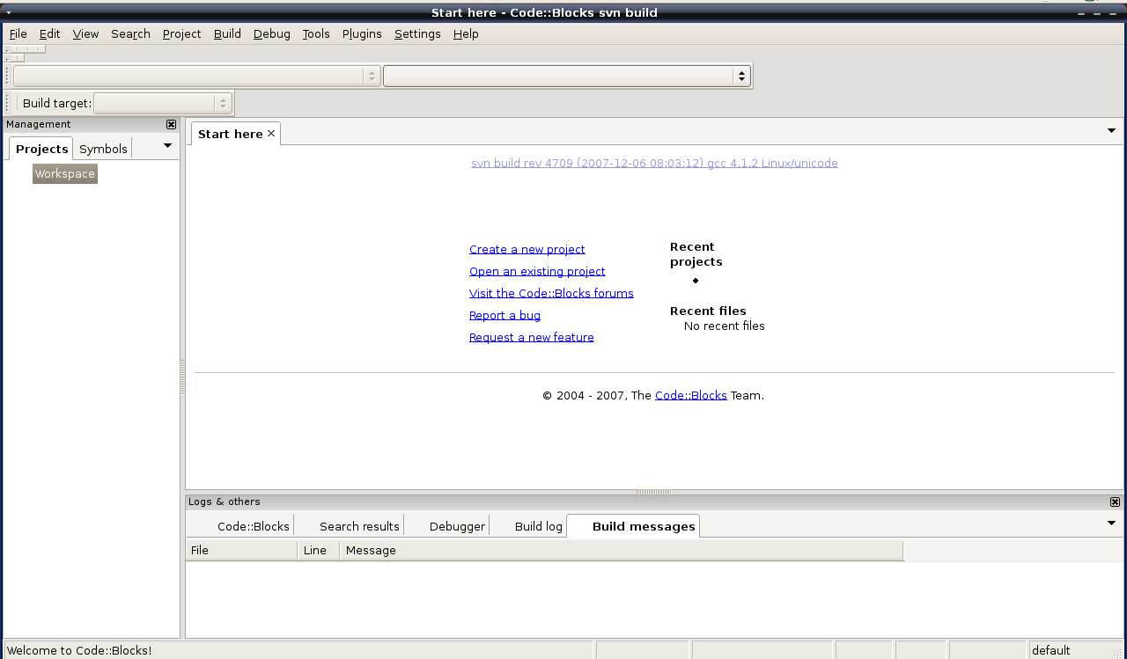Click Request a new feature link

tap(531, 337)
